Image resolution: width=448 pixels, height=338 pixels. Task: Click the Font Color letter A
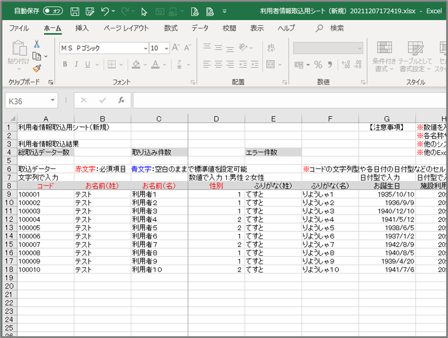click(x=155, y=64)
